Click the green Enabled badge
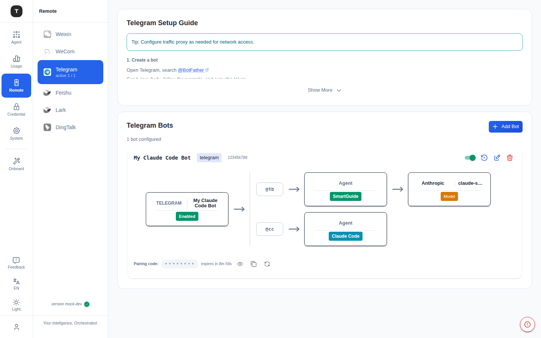This screenshot has width=541, height=338. point(187,216)
